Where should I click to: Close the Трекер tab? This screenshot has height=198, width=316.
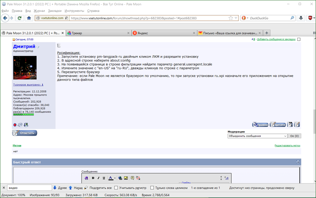point(128,33)
